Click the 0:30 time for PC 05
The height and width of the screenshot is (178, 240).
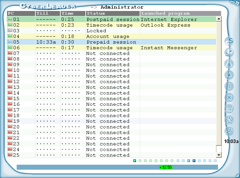point(68,42)
